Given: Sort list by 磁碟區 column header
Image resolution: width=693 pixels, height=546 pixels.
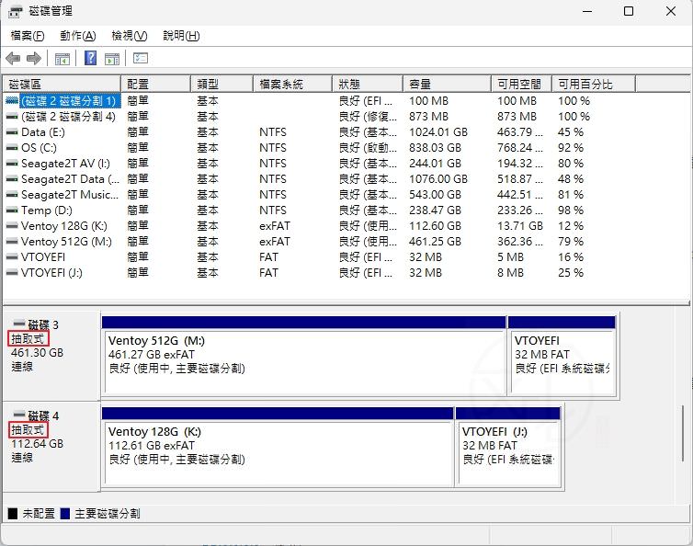Looking at the screenshot, I should tap(61, 84).
